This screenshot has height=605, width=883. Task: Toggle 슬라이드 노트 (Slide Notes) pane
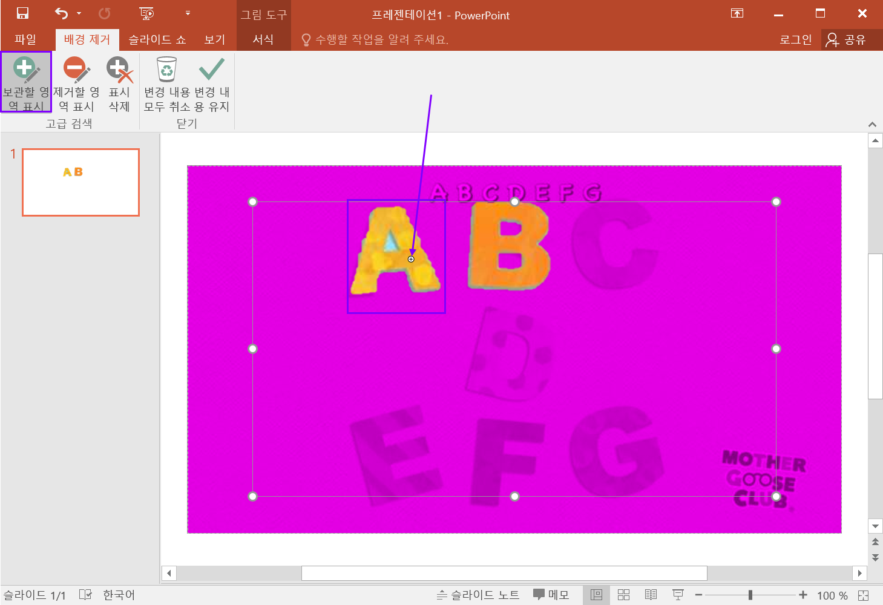tap(478, 595)
